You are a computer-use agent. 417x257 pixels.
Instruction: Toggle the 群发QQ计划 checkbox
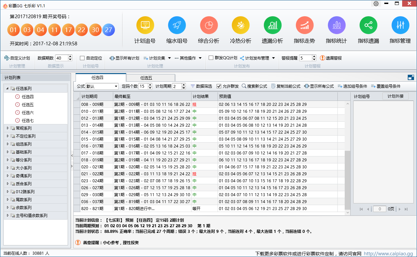pyautogui.click(x=211, y=58)
